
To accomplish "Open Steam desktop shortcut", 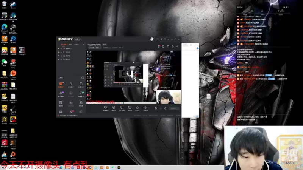I will pos(13,5).
